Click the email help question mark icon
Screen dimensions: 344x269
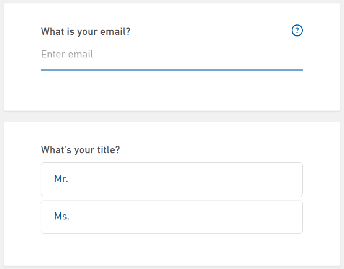297,30
